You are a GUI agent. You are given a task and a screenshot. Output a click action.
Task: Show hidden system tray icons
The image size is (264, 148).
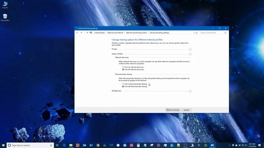click(x=230, y=145)
